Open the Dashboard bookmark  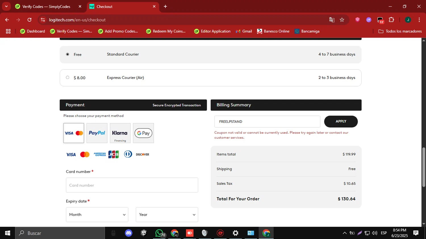[x=33, y=31]
